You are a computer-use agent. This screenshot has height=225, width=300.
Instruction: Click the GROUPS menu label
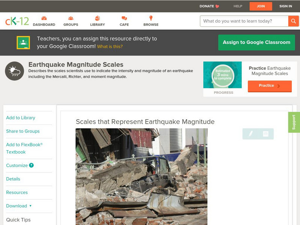click(71, 25)
